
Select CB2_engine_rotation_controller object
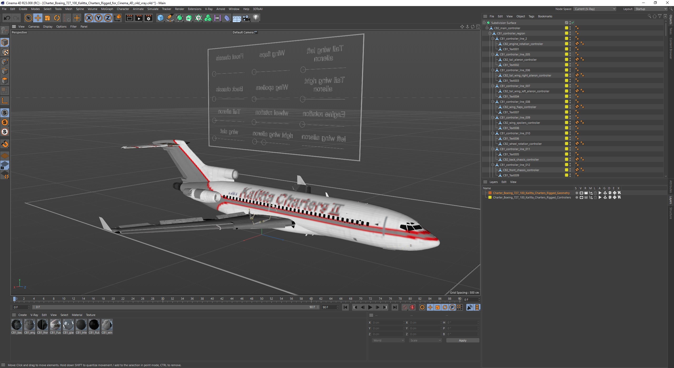(523, 44)
